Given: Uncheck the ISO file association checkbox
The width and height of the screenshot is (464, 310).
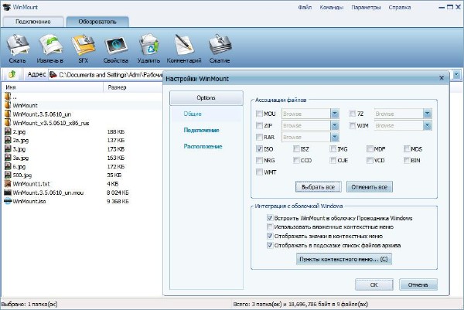Looking at the screenshot, I should (x=259, y=148).
